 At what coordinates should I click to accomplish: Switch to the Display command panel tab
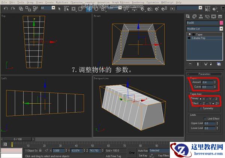[213, 16]
